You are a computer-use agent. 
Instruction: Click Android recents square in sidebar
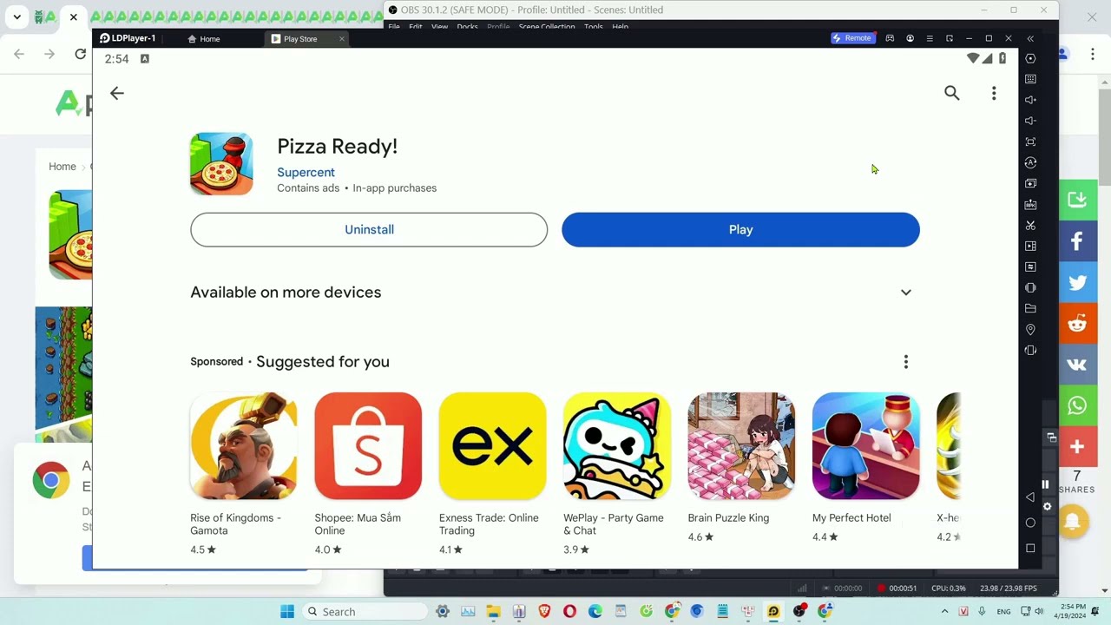click(x=1030, y=548)
